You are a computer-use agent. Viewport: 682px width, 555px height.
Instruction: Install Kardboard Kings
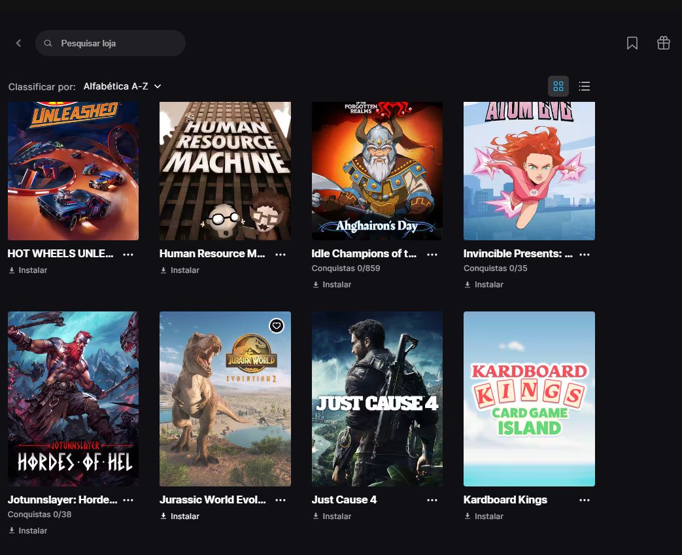click(x=484, y=516)
